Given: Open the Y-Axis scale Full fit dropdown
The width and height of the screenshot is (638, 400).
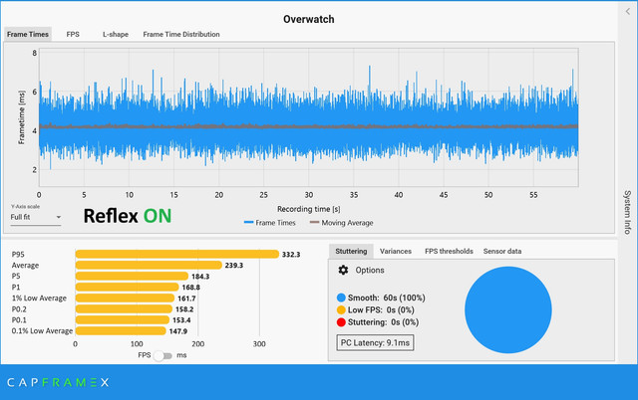Looking at the screenshot, I should (36, 217).
